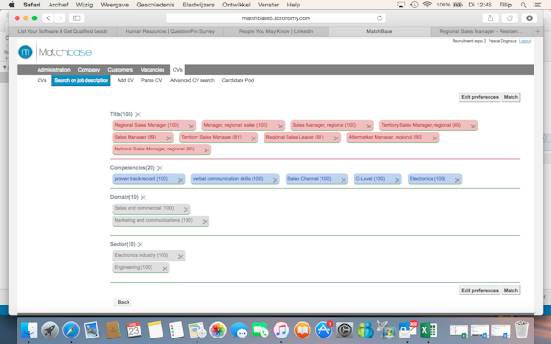Remove the Manager, regional, sales (100) tag
This screenshot has width=551, height=344.
pyautogui.click(x=280, y=126)
